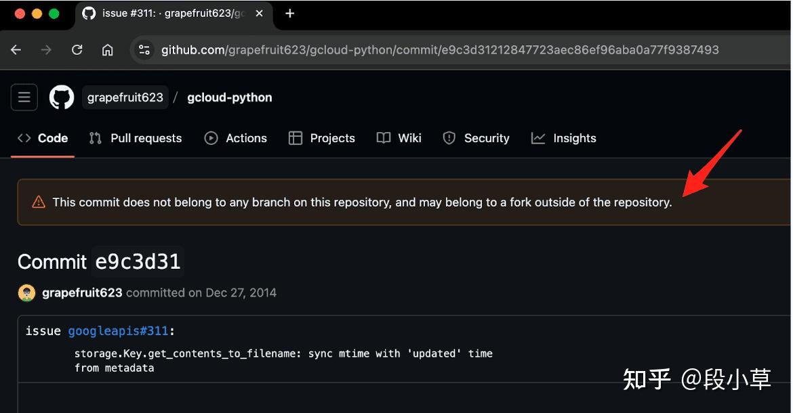Switch to the Pull requests tab

pos(136,138)
